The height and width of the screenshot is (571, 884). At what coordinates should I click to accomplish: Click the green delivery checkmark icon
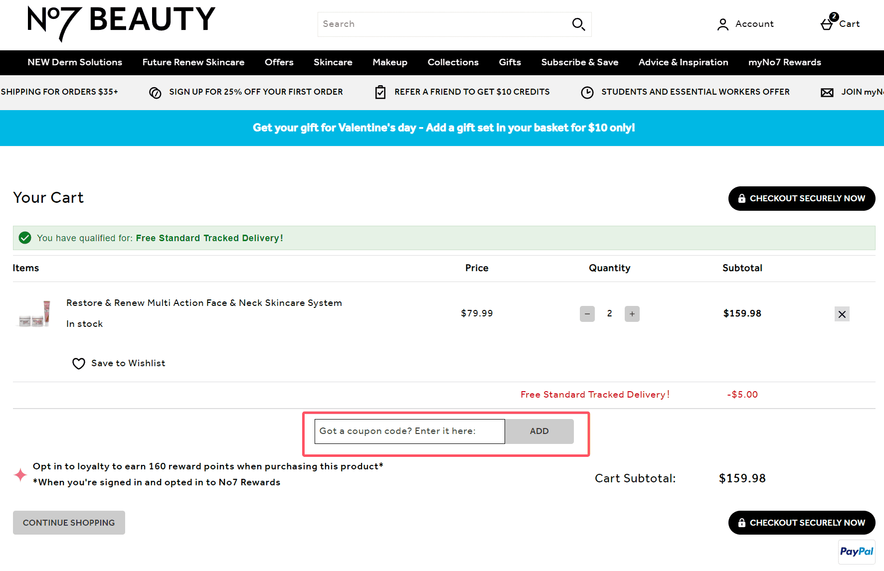pyautogui.click(x=25, y=238)
